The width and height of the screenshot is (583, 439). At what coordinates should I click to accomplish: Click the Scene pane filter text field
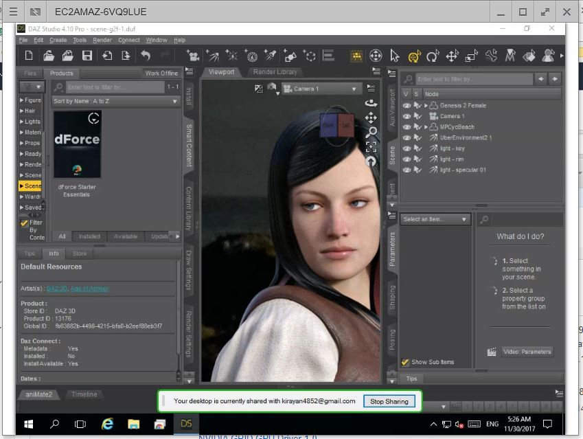point(475,79)
